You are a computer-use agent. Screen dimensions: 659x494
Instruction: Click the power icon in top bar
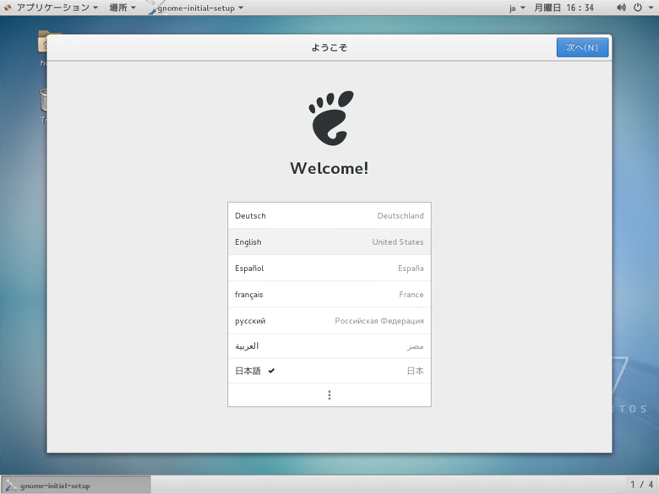(638, 8)
